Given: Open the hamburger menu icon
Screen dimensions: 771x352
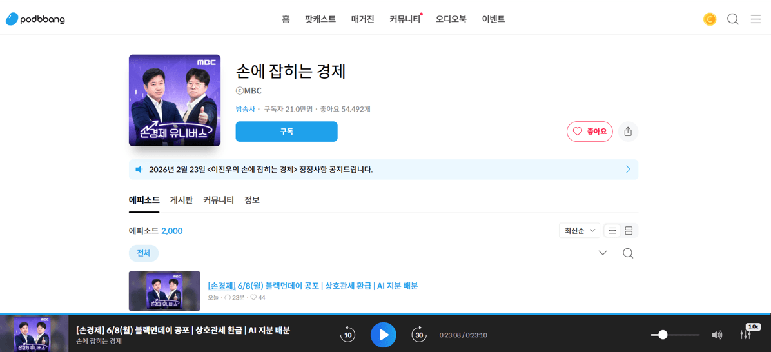Looking at the screenshot, I should tap(756, 20).
